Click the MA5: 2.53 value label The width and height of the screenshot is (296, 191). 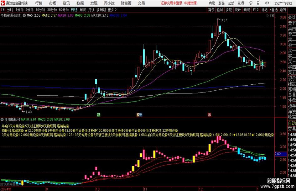pos(34,15)
